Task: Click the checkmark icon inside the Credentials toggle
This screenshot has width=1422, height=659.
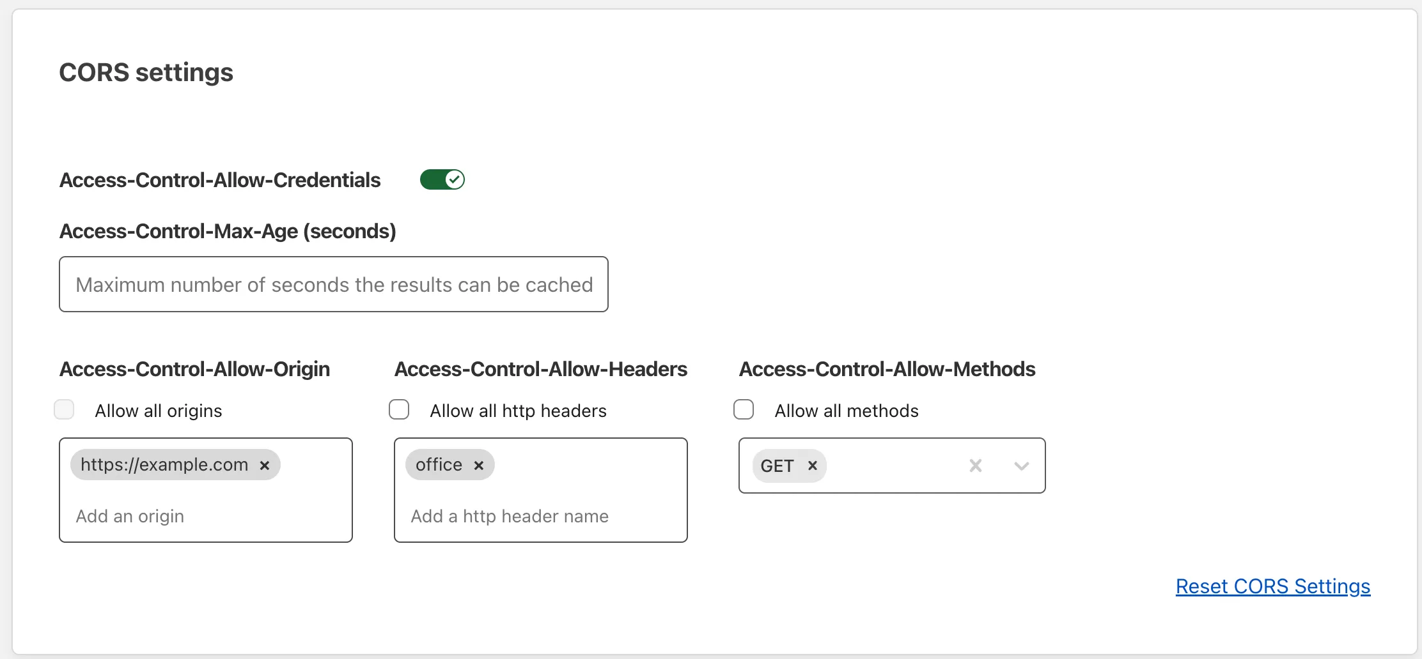Action: pos(454,179)
